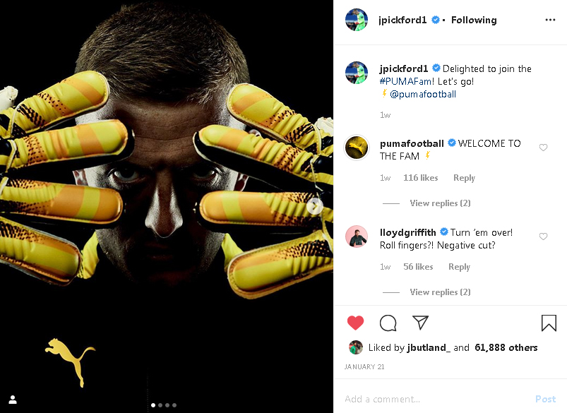Open the three-dot more options menu
This screenshot has height=413, width=567.
click(550, 20)
